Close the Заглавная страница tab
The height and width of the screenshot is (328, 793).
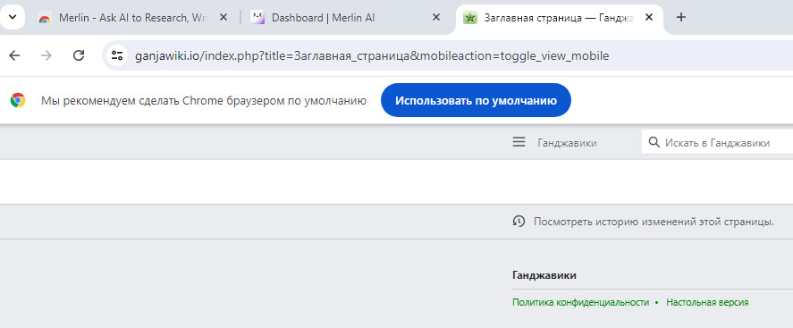(x=649, y=17)
